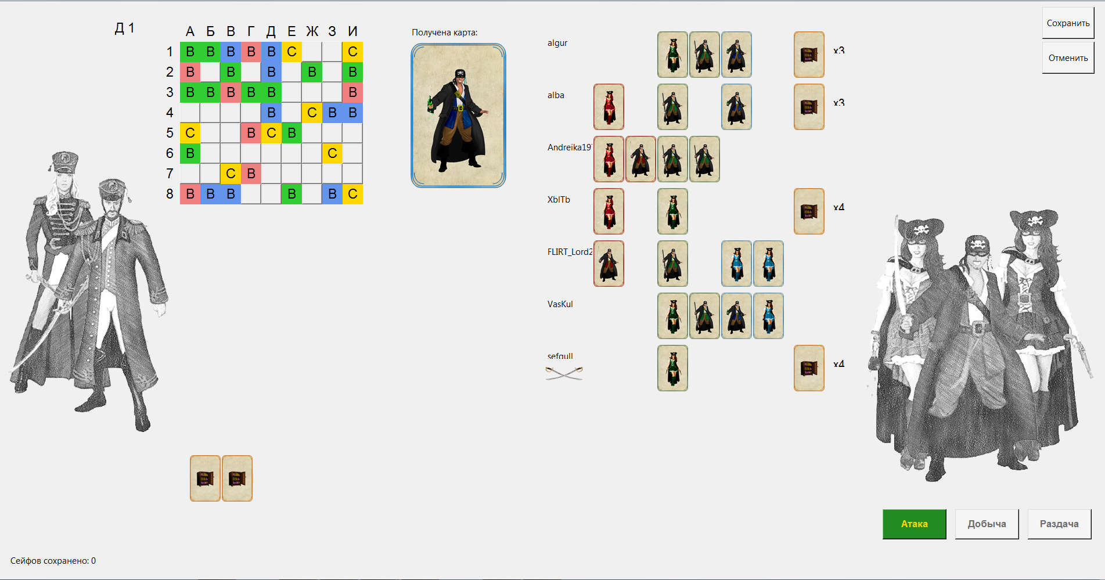Click player name algur
The height and width of the screenshot is (580, 1105).
(557, 43)
